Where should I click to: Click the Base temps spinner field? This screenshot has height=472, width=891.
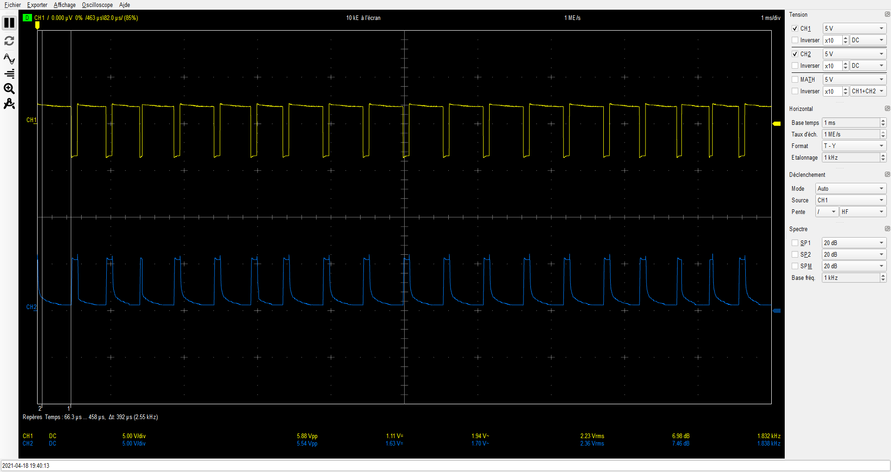tap(851, 123)
